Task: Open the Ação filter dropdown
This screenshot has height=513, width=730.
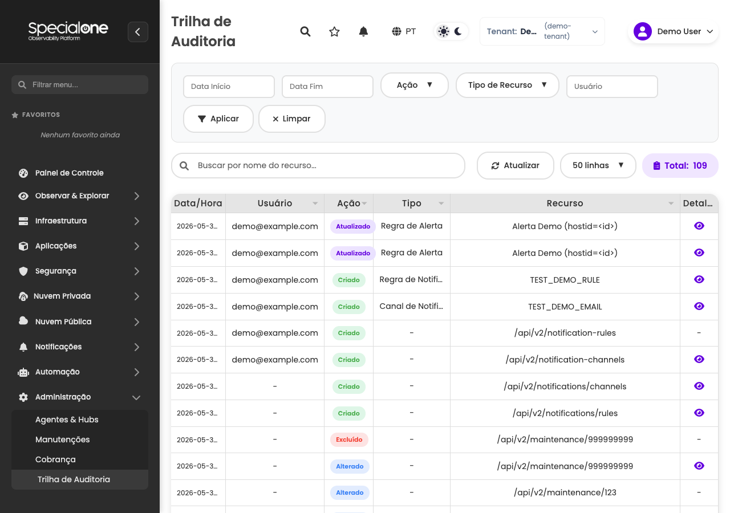Action: tap(415, 85)
